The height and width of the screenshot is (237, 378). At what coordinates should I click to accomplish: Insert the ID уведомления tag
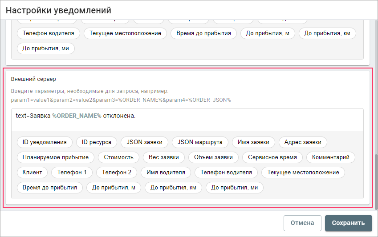pyautogui.click(x=45, y=142)
